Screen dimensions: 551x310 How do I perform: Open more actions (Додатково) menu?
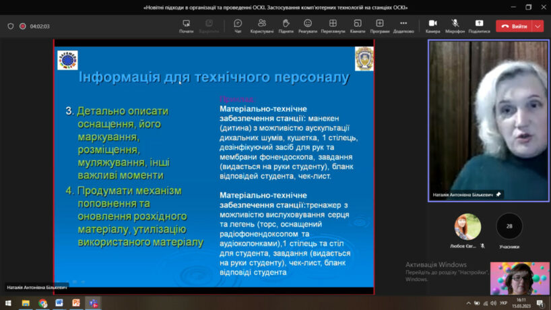[x=403, y=26]
